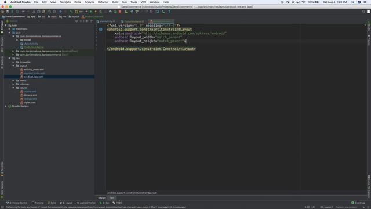Open the Terminal tool window

38,203
